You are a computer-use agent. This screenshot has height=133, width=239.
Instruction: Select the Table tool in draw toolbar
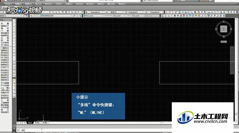click(x=14, y=70)
